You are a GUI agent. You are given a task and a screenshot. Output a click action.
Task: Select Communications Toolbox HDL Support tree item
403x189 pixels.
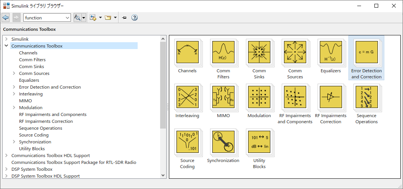pos(51,156)
